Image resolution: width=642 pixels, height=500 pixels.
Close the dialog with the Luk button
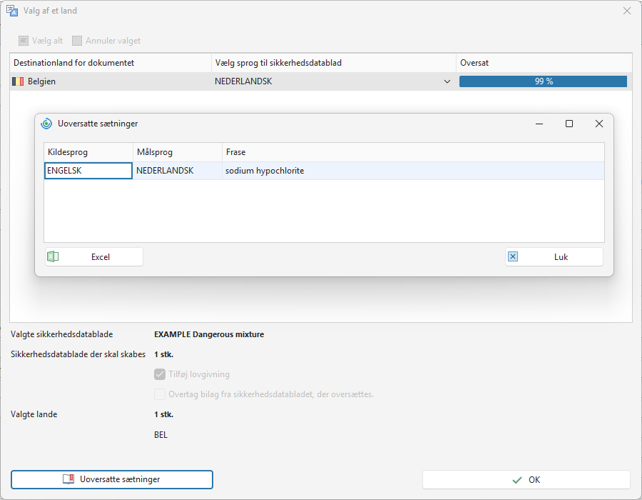coord(554,257)
